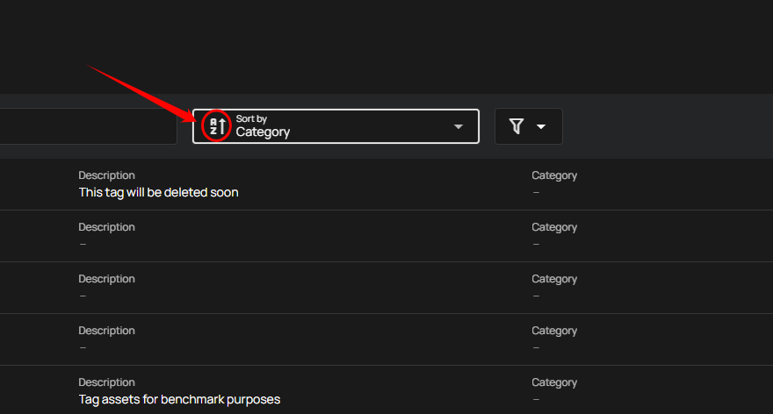Click Description label above "This tag will be deleted soon"
This screenshot has height=414, width=773.
click(106, 175)
